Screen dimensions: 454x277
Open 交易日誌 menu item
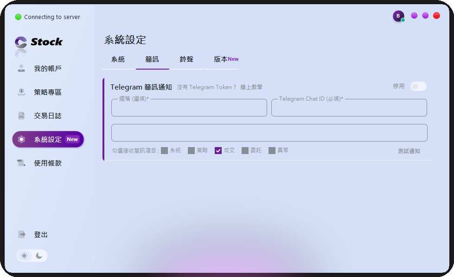[x=48, y=116]
